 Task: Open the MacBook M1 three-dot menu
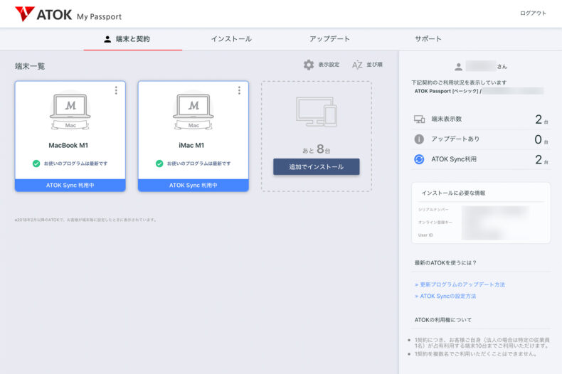116,90
